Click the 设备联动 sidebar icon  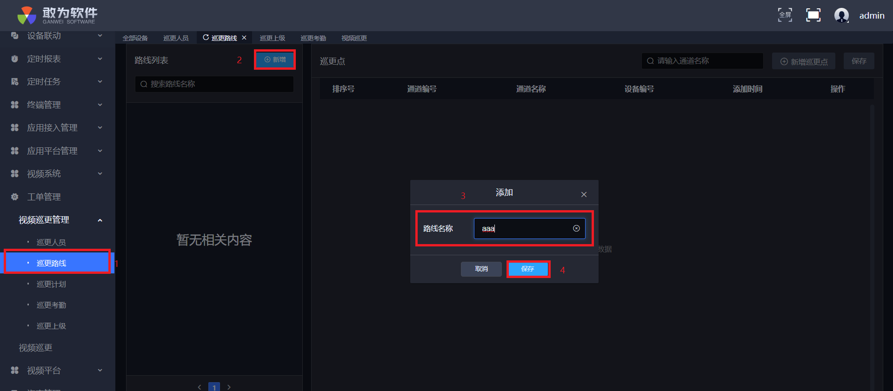click(15, 36)
